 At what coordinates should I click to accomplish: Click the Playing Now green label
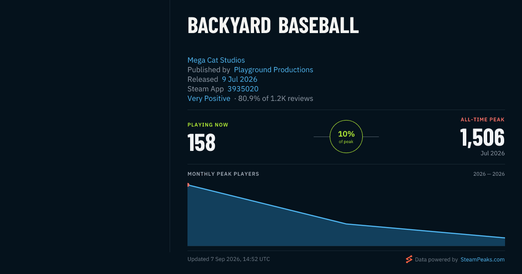coord(208,125)
